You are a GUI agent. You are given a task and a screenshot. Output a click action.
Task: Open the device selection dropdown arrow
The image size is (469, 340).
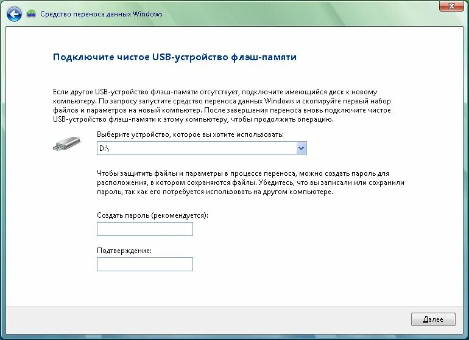point(301,148)
